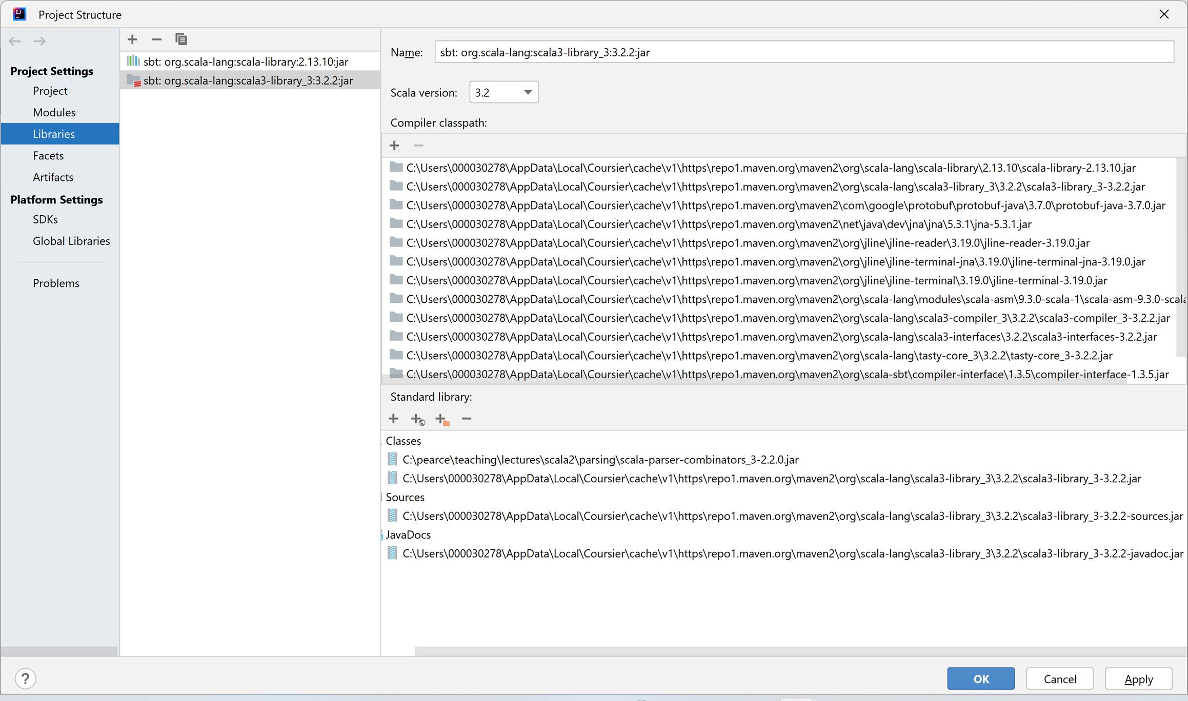This screenshot has height=701, width=1188.
Task: Click the copy library icon
Action: coord(181,39)
